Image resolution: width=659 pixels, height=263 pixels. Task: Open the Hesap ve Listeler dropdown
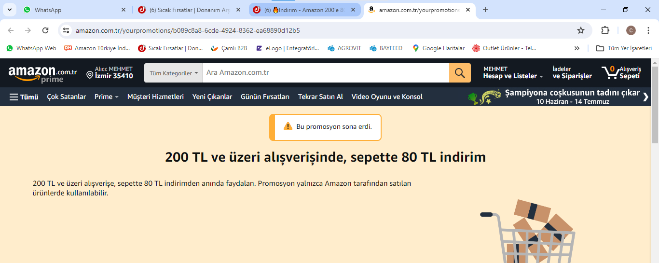[x=513, y=73]
